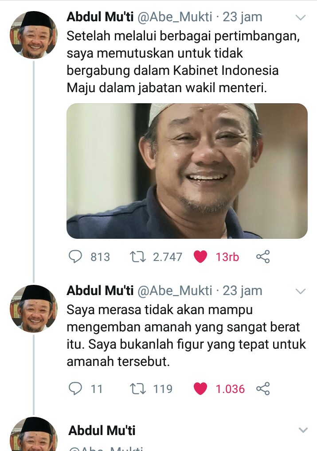
Task: Open the 23 jam timestamp on first tweet
Action: click(x=243, y=17)
